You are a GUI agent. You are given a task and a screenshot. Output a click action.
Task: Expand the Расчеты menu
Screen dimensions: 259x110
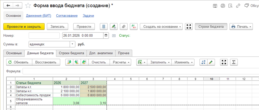pyautogui.click(x=121, y=62)
